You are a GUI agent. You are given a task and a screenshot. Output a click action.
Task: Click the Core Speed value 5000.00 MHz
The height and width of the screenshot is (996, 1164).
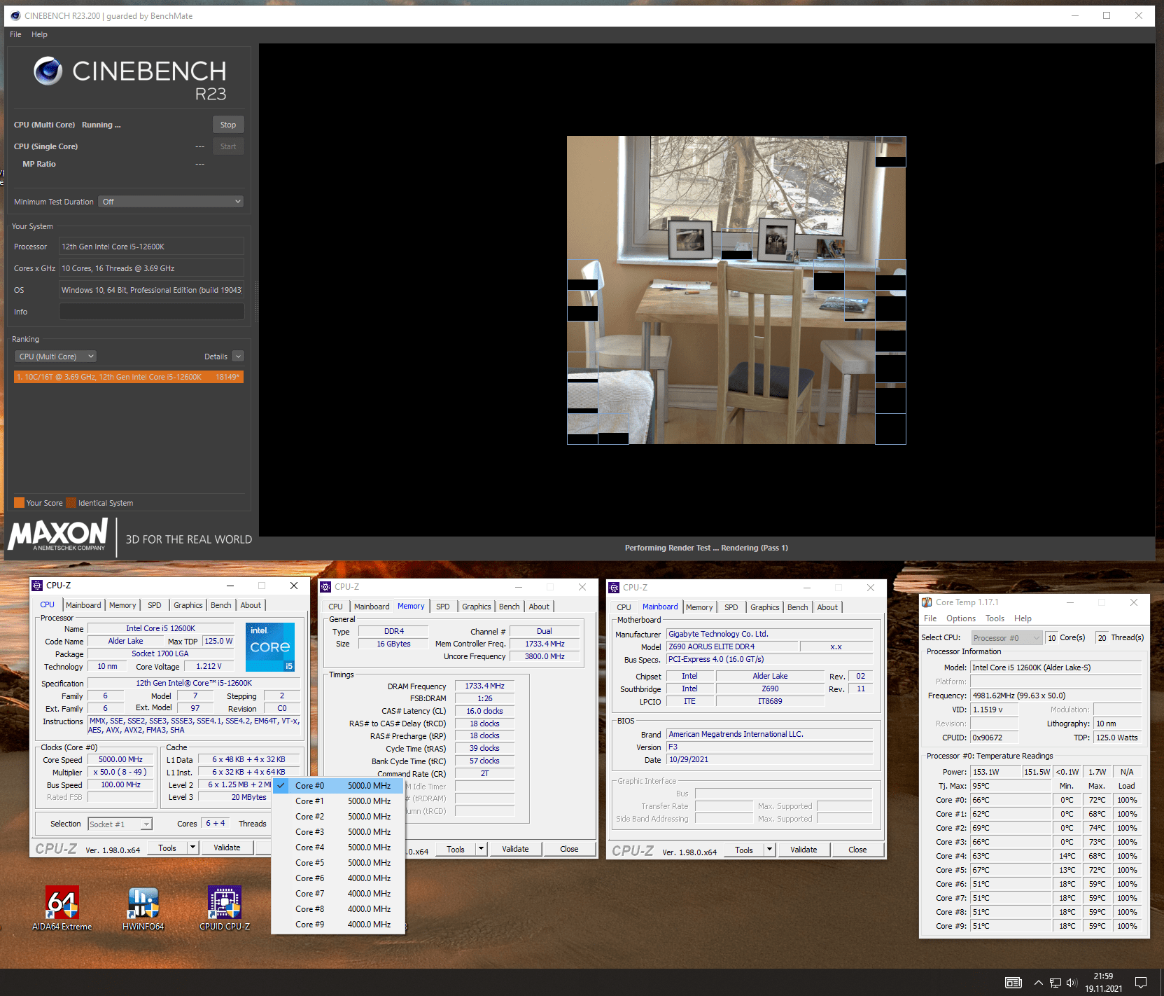coord(120,760)
